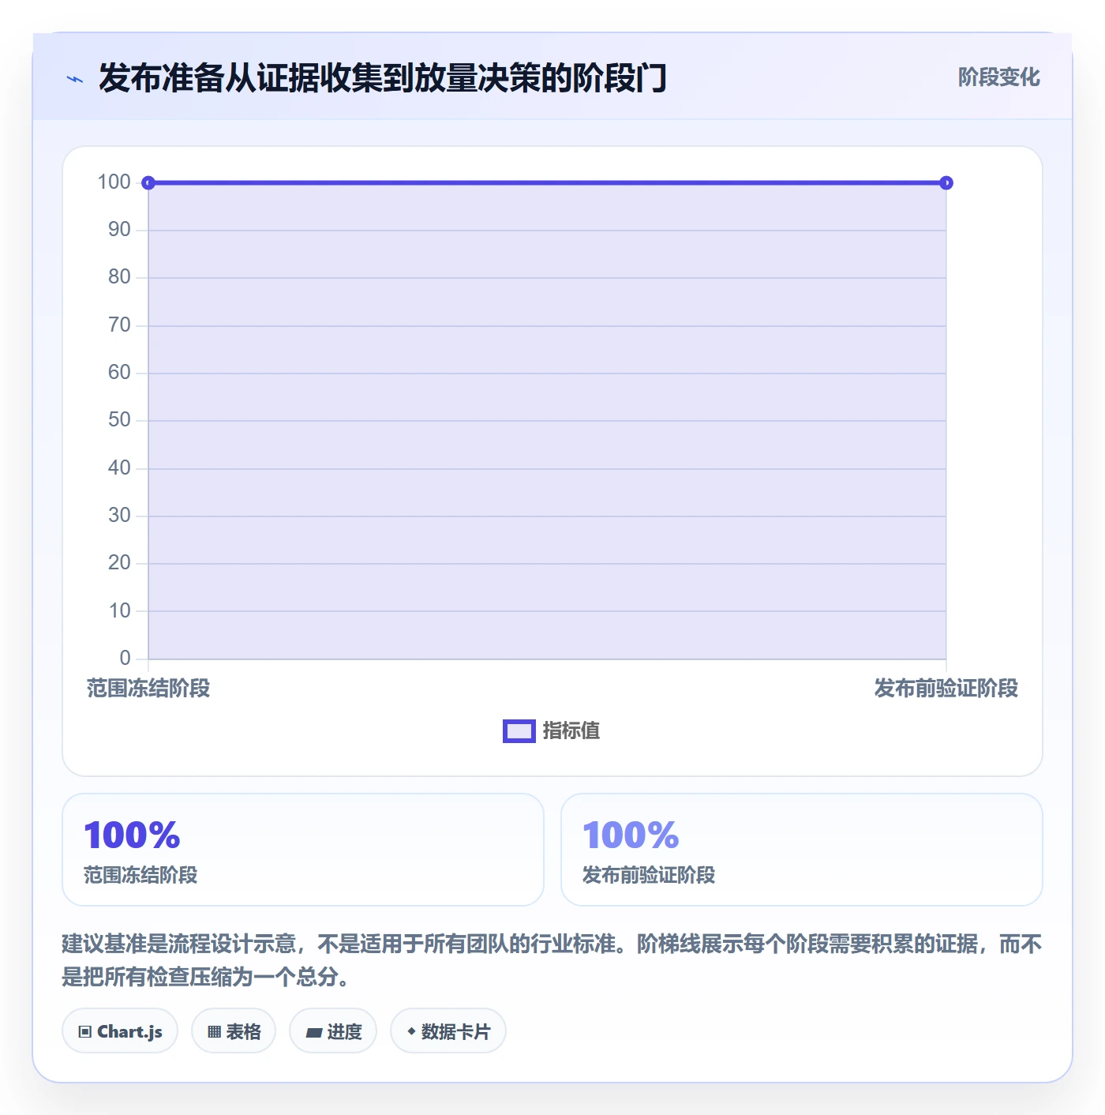Click the 指标值 legend color box

(x=519, y=731)
